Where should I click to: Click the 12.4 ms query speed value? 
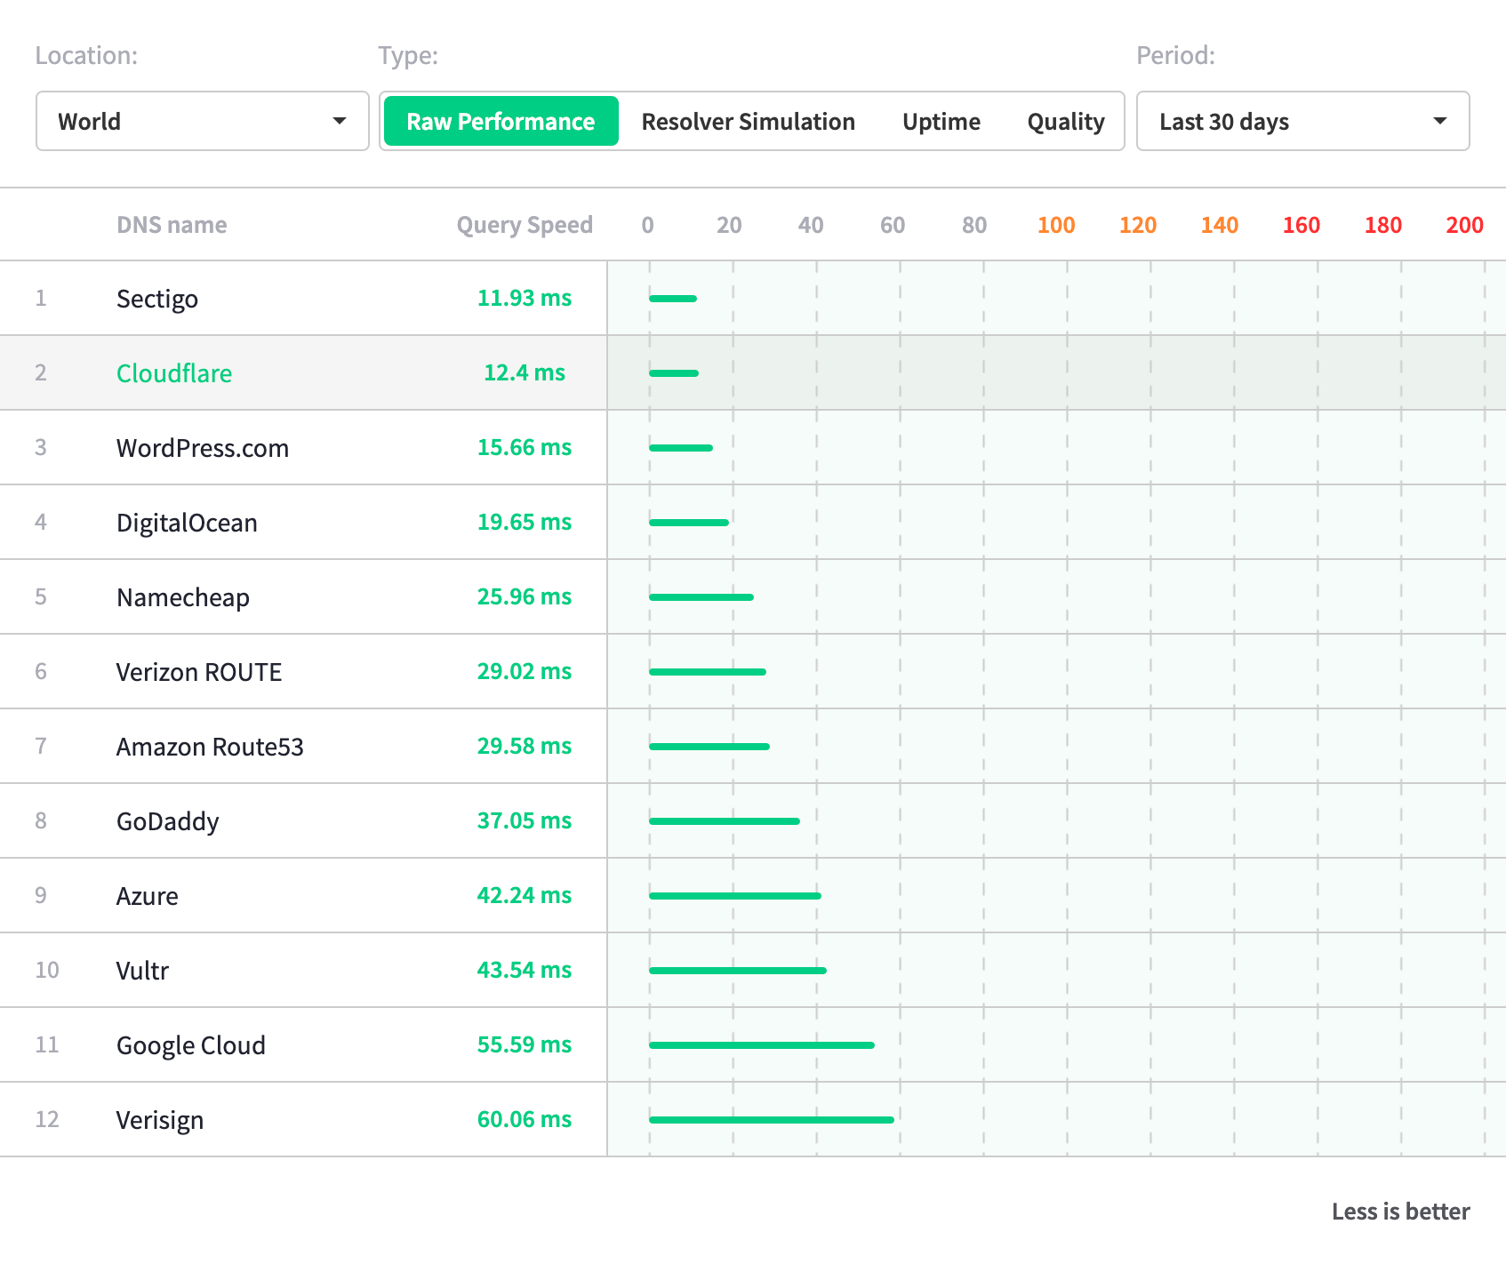[x=525, y=372]
